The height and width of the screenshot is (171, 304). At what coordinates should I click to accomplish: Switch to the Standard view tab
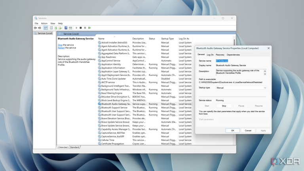point(74,147)
